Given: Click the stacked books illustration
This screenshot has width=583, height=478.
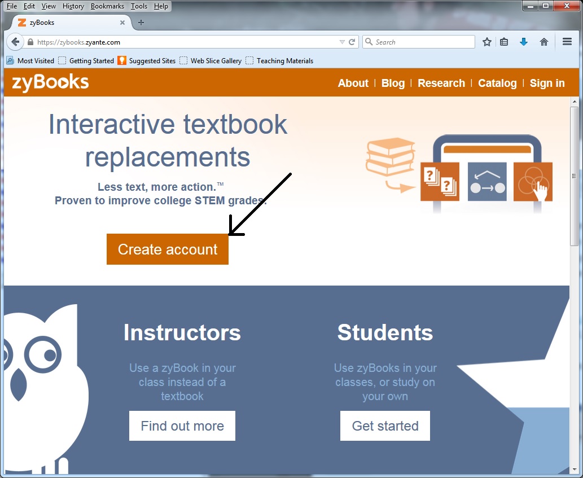Looking at the screenshot, I should point(391,156).
